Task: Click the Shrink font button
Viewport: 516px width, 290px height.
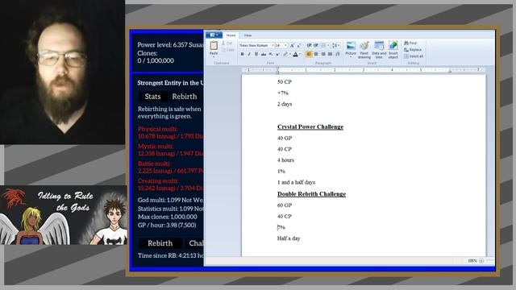Action: point(298,45)
